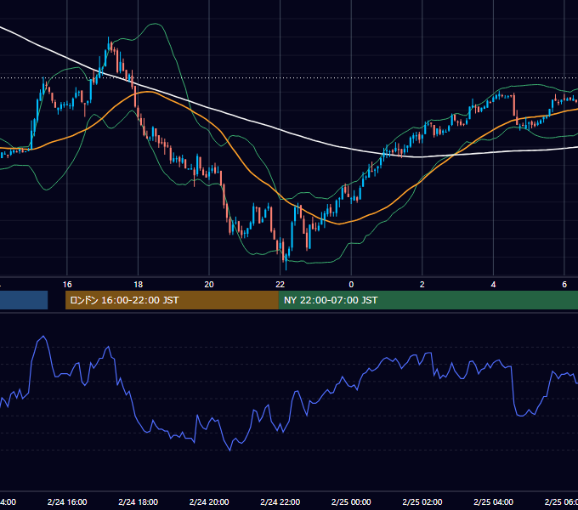Click hour label 6 on price chart axis
The height and width of the screenshot is (510, 578).
[x=564, y=285]
